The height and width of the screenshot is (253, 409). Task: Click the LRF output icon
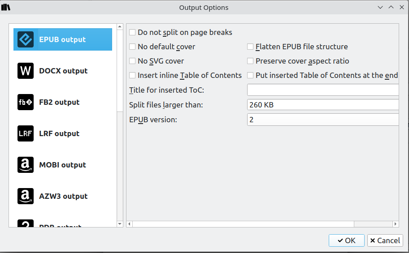tap(26, 133)
